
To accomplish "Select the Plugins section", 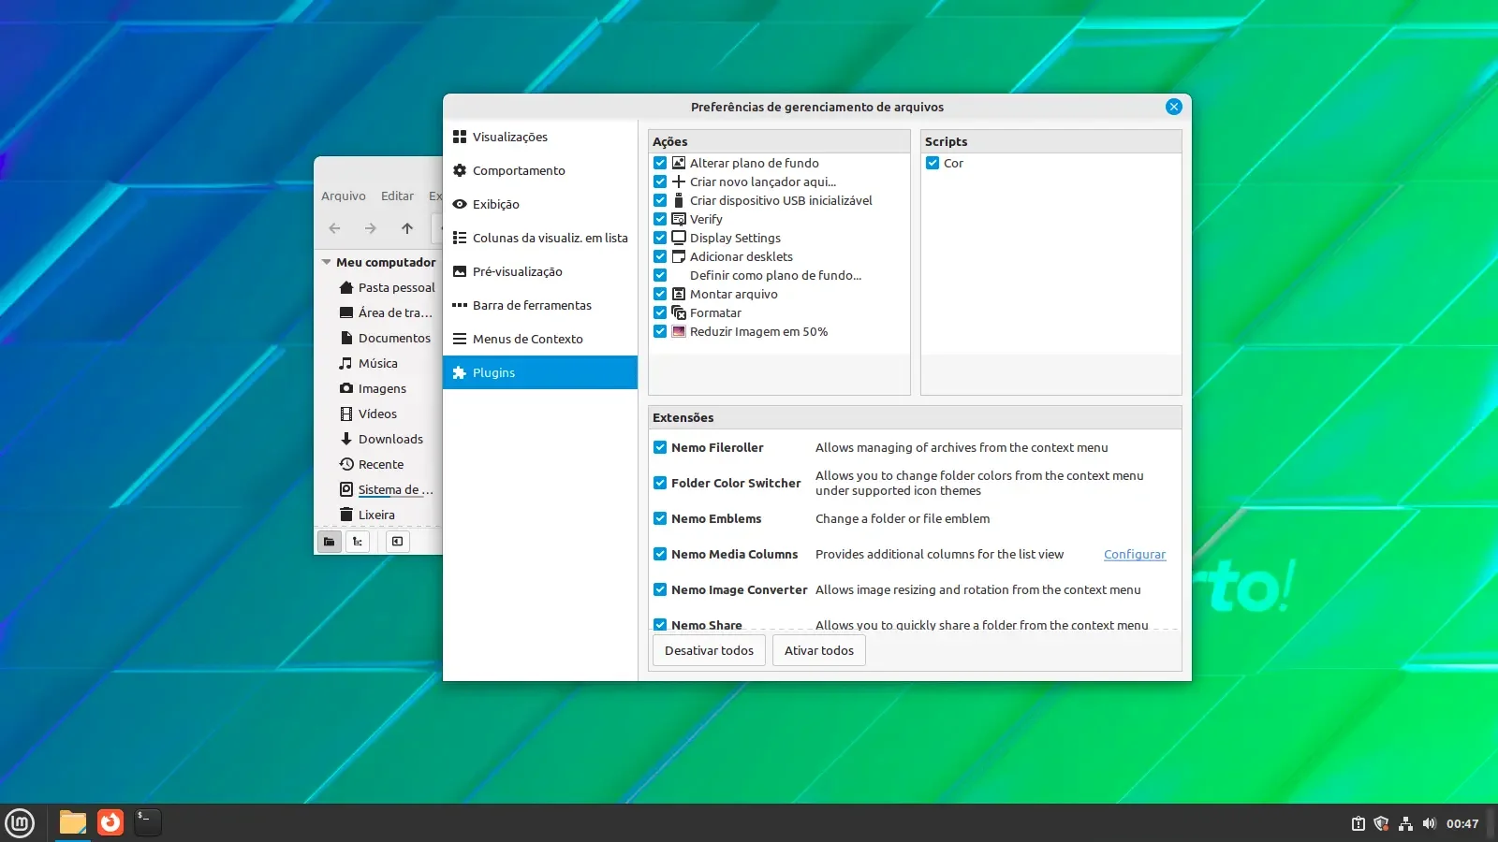I will point(540,372).
